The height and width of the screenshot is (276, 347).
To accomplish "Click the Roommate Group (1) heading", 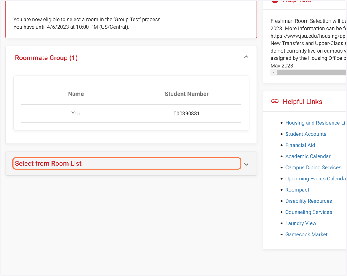I will [x=46, y=58].
